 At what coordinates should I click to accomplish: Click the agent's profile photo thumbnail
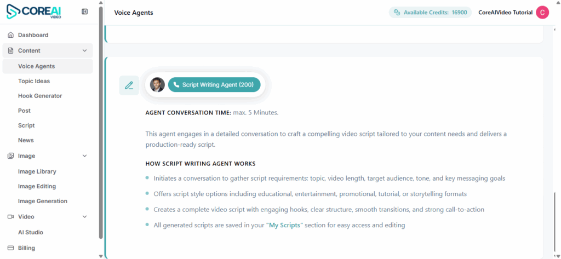(157, 85)
